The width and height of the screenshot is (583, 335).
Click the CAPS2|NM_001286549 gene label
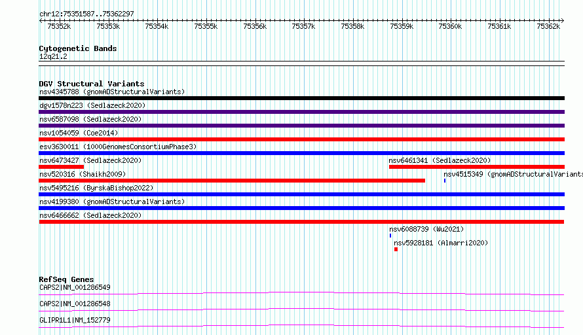pyautogui.click(x=75, y=287)
